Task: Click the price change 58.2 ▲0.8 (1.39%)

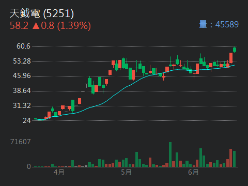Action: [50, 26]
